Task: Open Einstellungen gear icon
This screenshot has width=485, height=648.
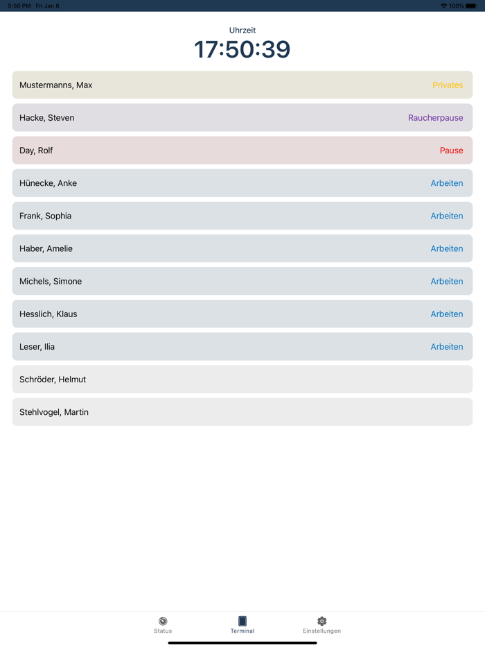Action: [321, 621]
